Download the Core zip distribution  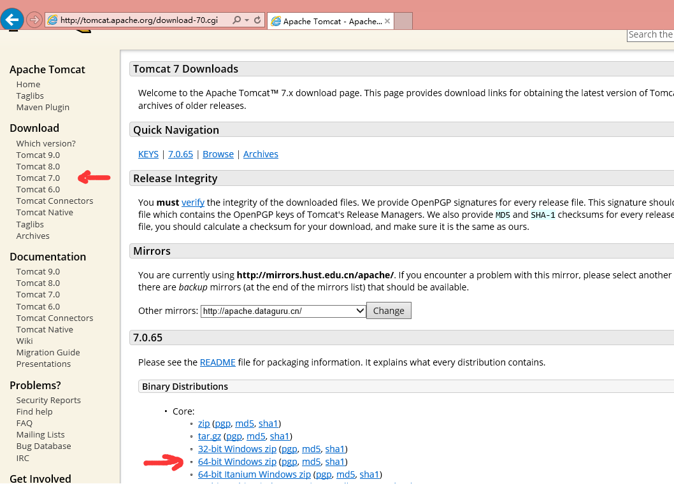coord(204,424)
